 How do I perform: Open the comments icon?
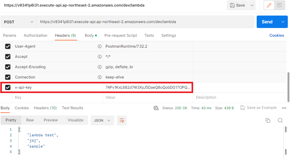click(279, 5)
